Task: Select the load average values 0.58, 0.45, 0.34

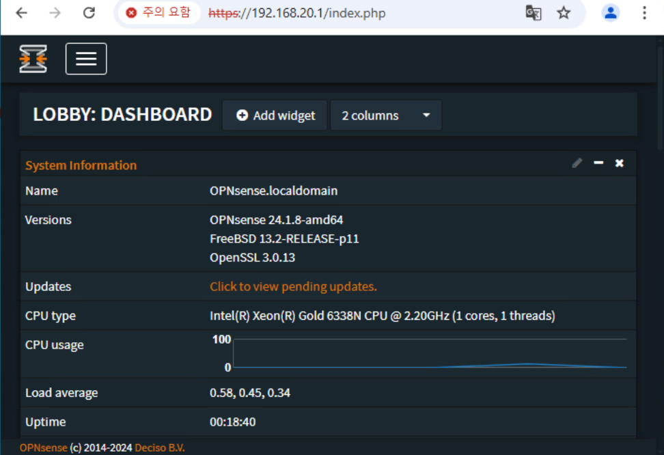Action: 250,393
